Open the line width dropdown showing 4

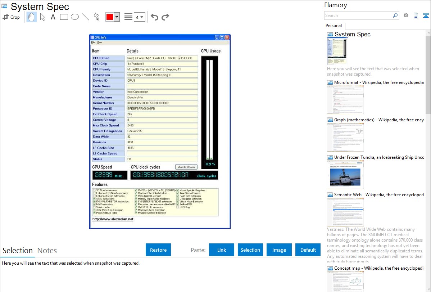pyautogui.click(x=140, y=17)
